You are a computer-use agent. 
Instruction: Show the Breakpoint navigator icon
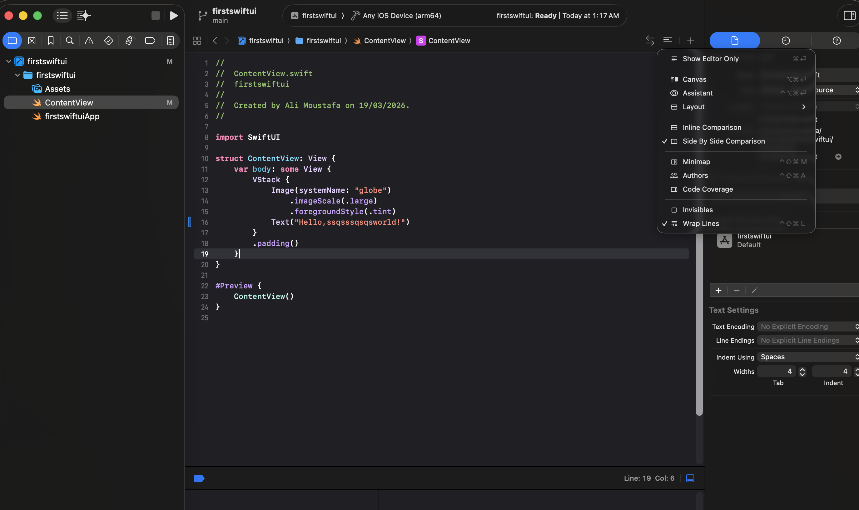click(x=150, y=41)
